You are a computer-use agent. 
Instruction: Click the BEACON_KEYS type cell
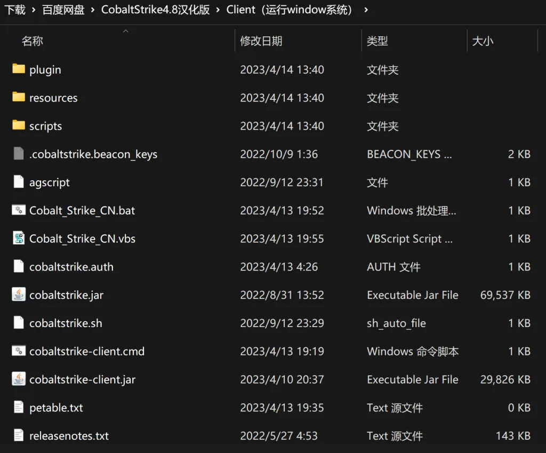pos(409,154)
